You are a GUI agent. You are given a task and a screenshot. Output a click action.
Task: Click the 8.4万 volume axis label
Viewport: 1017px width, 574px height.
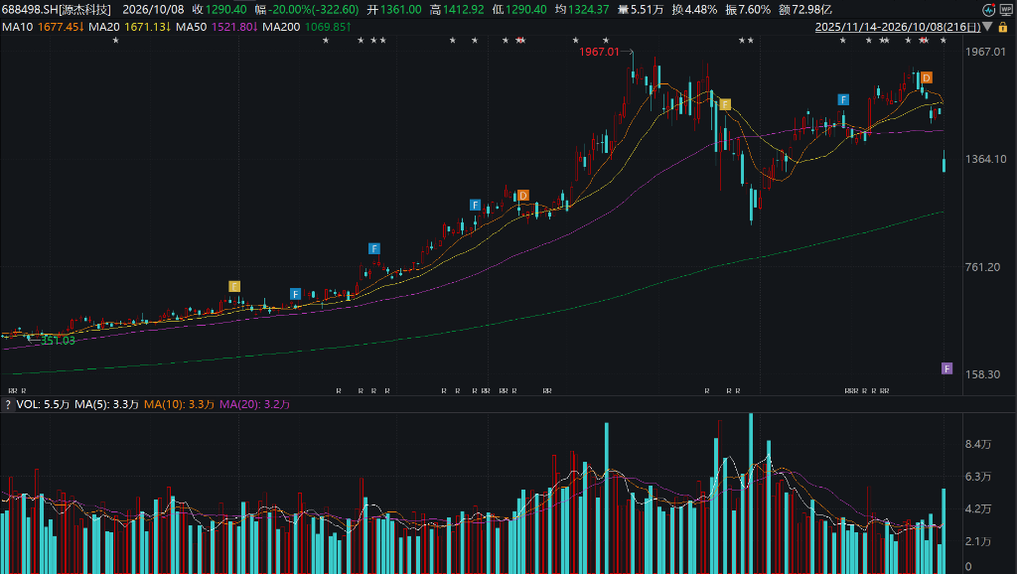coord(978,444)
